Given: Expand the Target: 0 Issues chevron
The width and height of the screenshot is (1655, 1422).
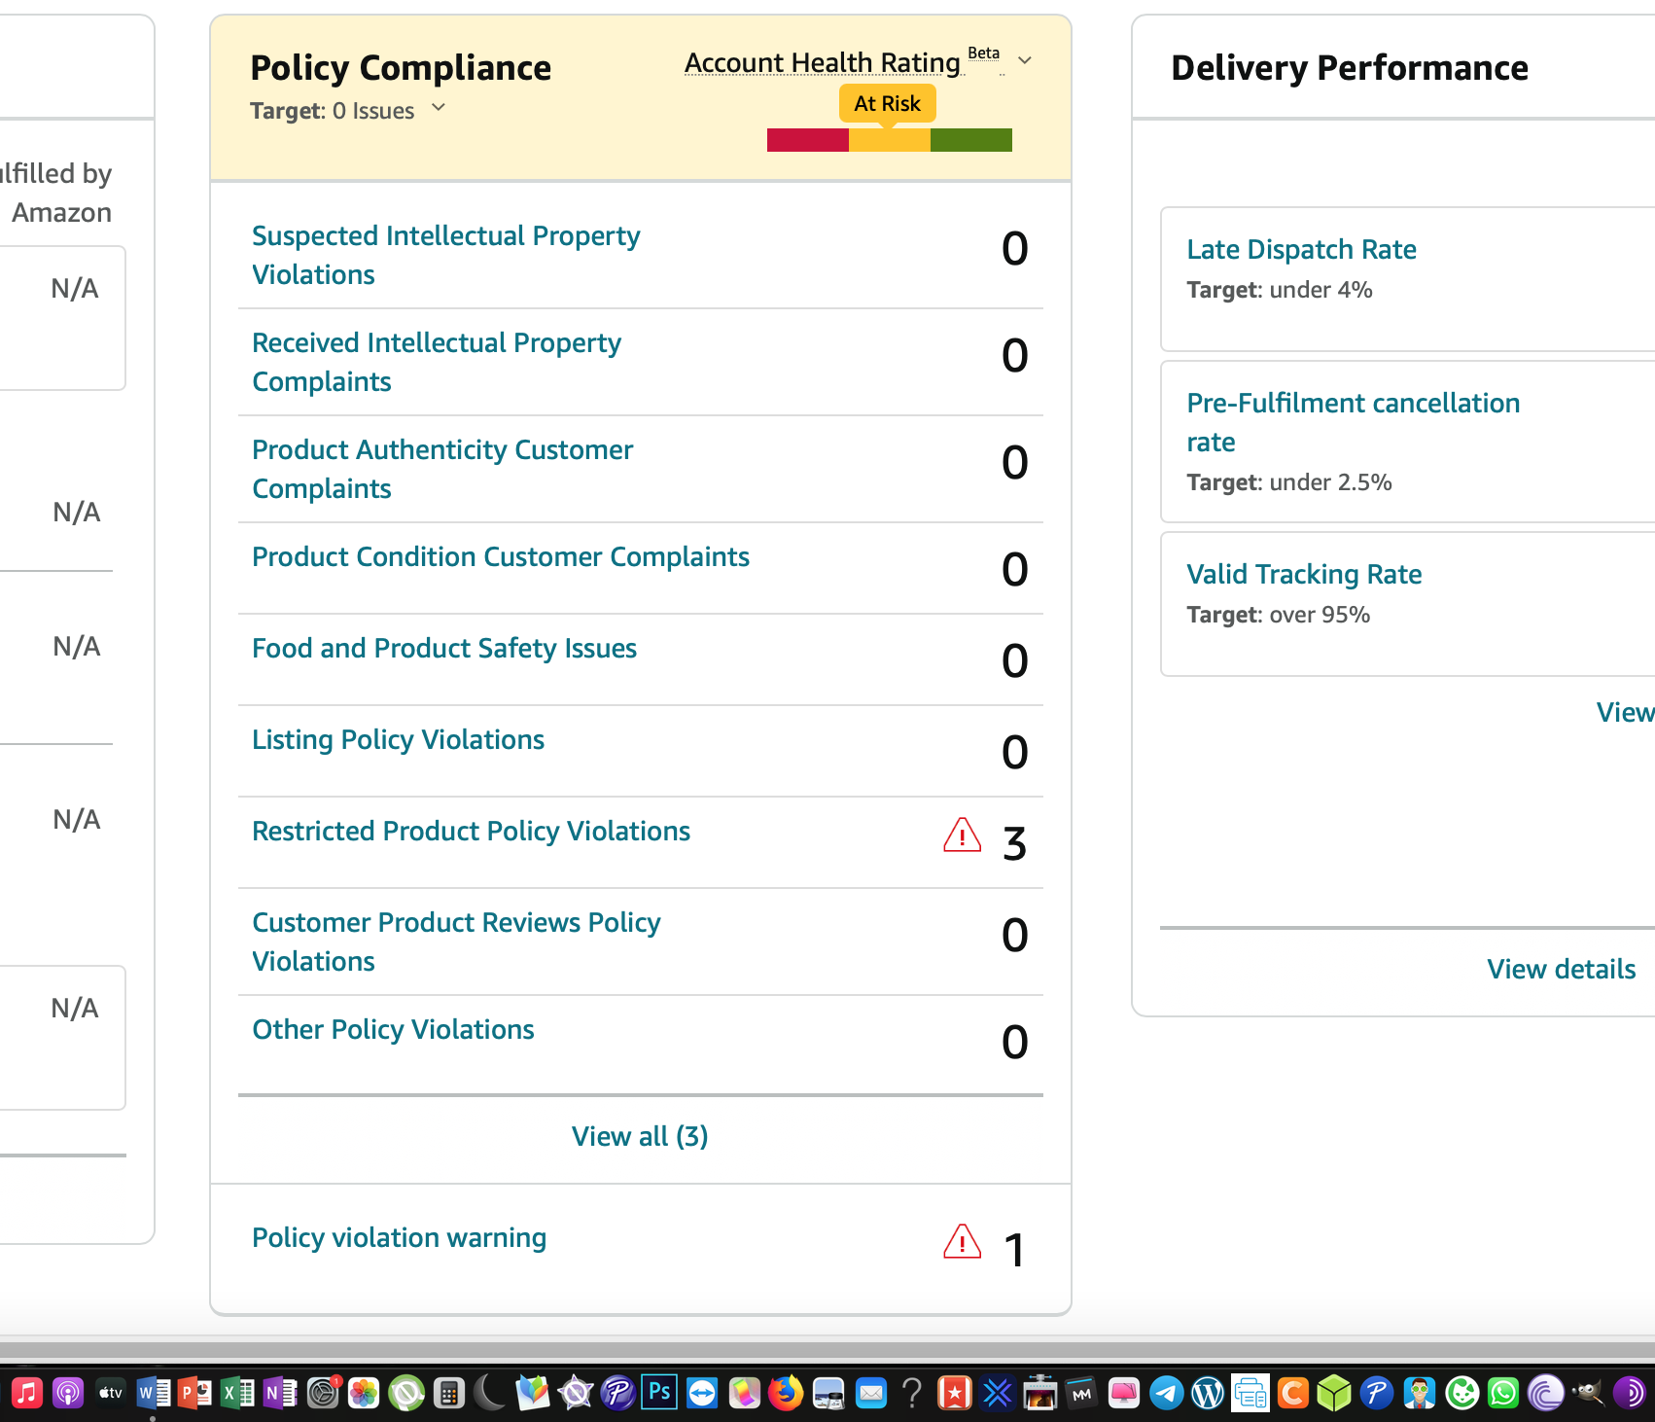Looking at the screenshot, I should (439, 107).
